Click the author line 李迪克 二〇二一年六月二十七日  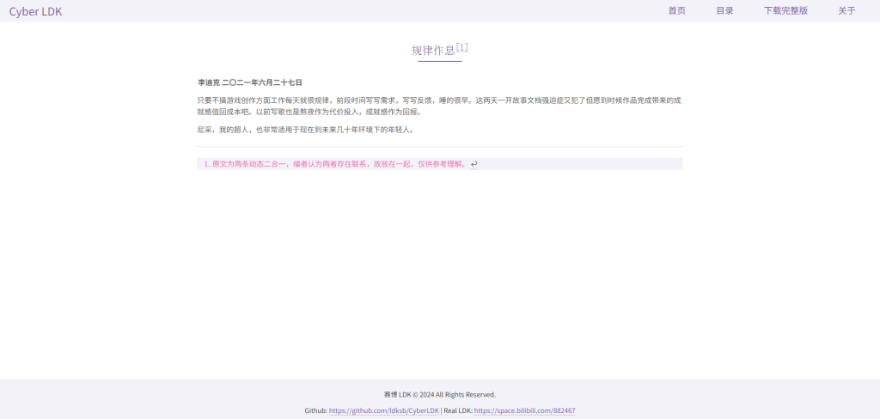[x=250, y=82]
